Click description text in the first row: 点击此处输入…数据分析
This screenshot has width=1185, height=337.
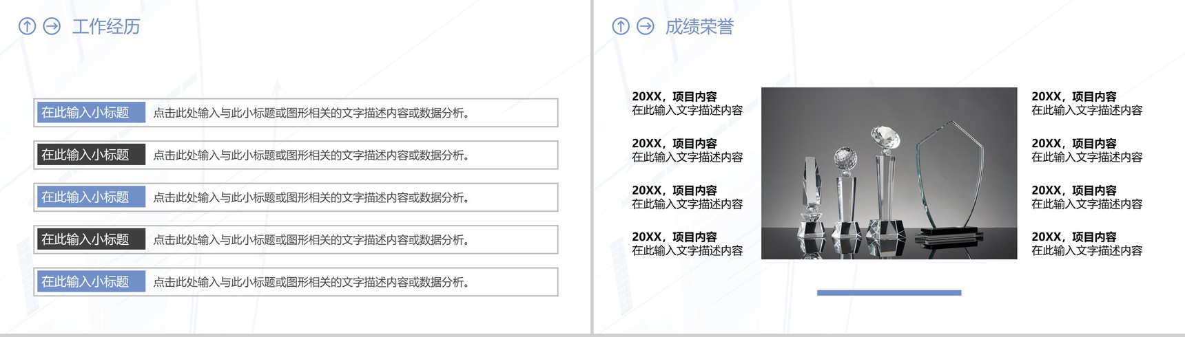311,113
